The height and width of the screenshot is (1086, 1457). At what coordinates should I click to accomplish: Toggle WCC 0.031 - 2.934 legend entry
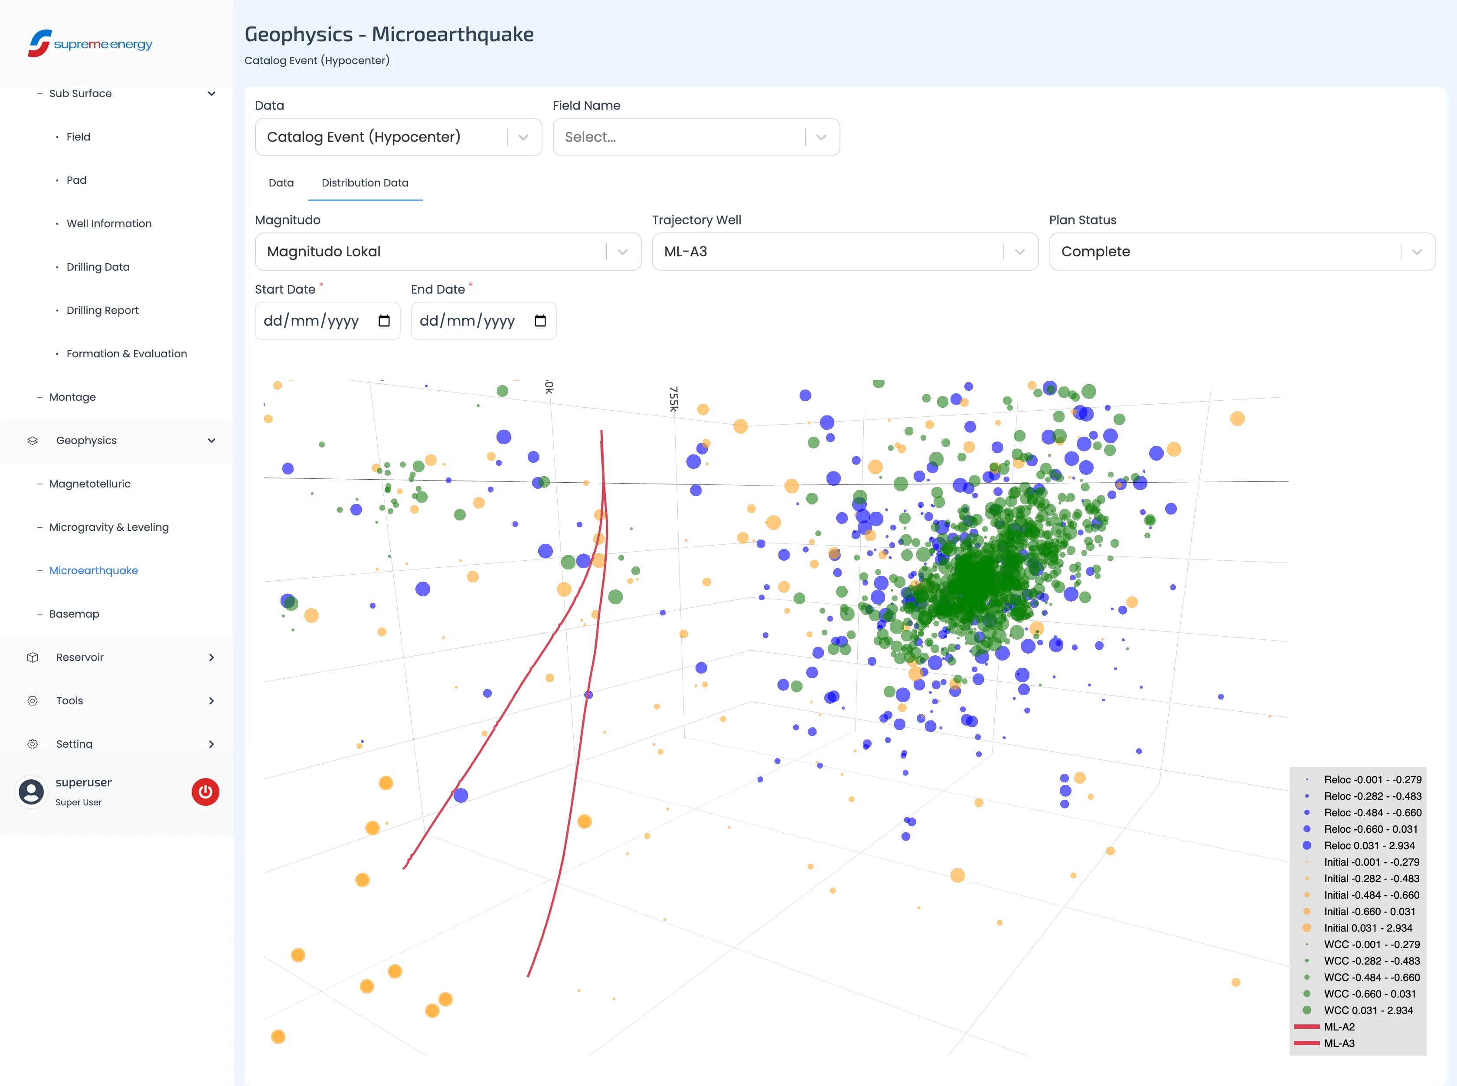pyautogui.click(x=1368, y=1011)
